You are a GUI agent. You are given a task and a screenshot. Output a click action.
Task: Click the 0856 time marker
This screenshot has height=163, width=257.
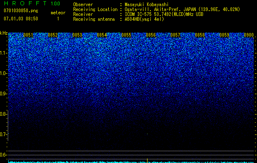[x=151, y=35]
